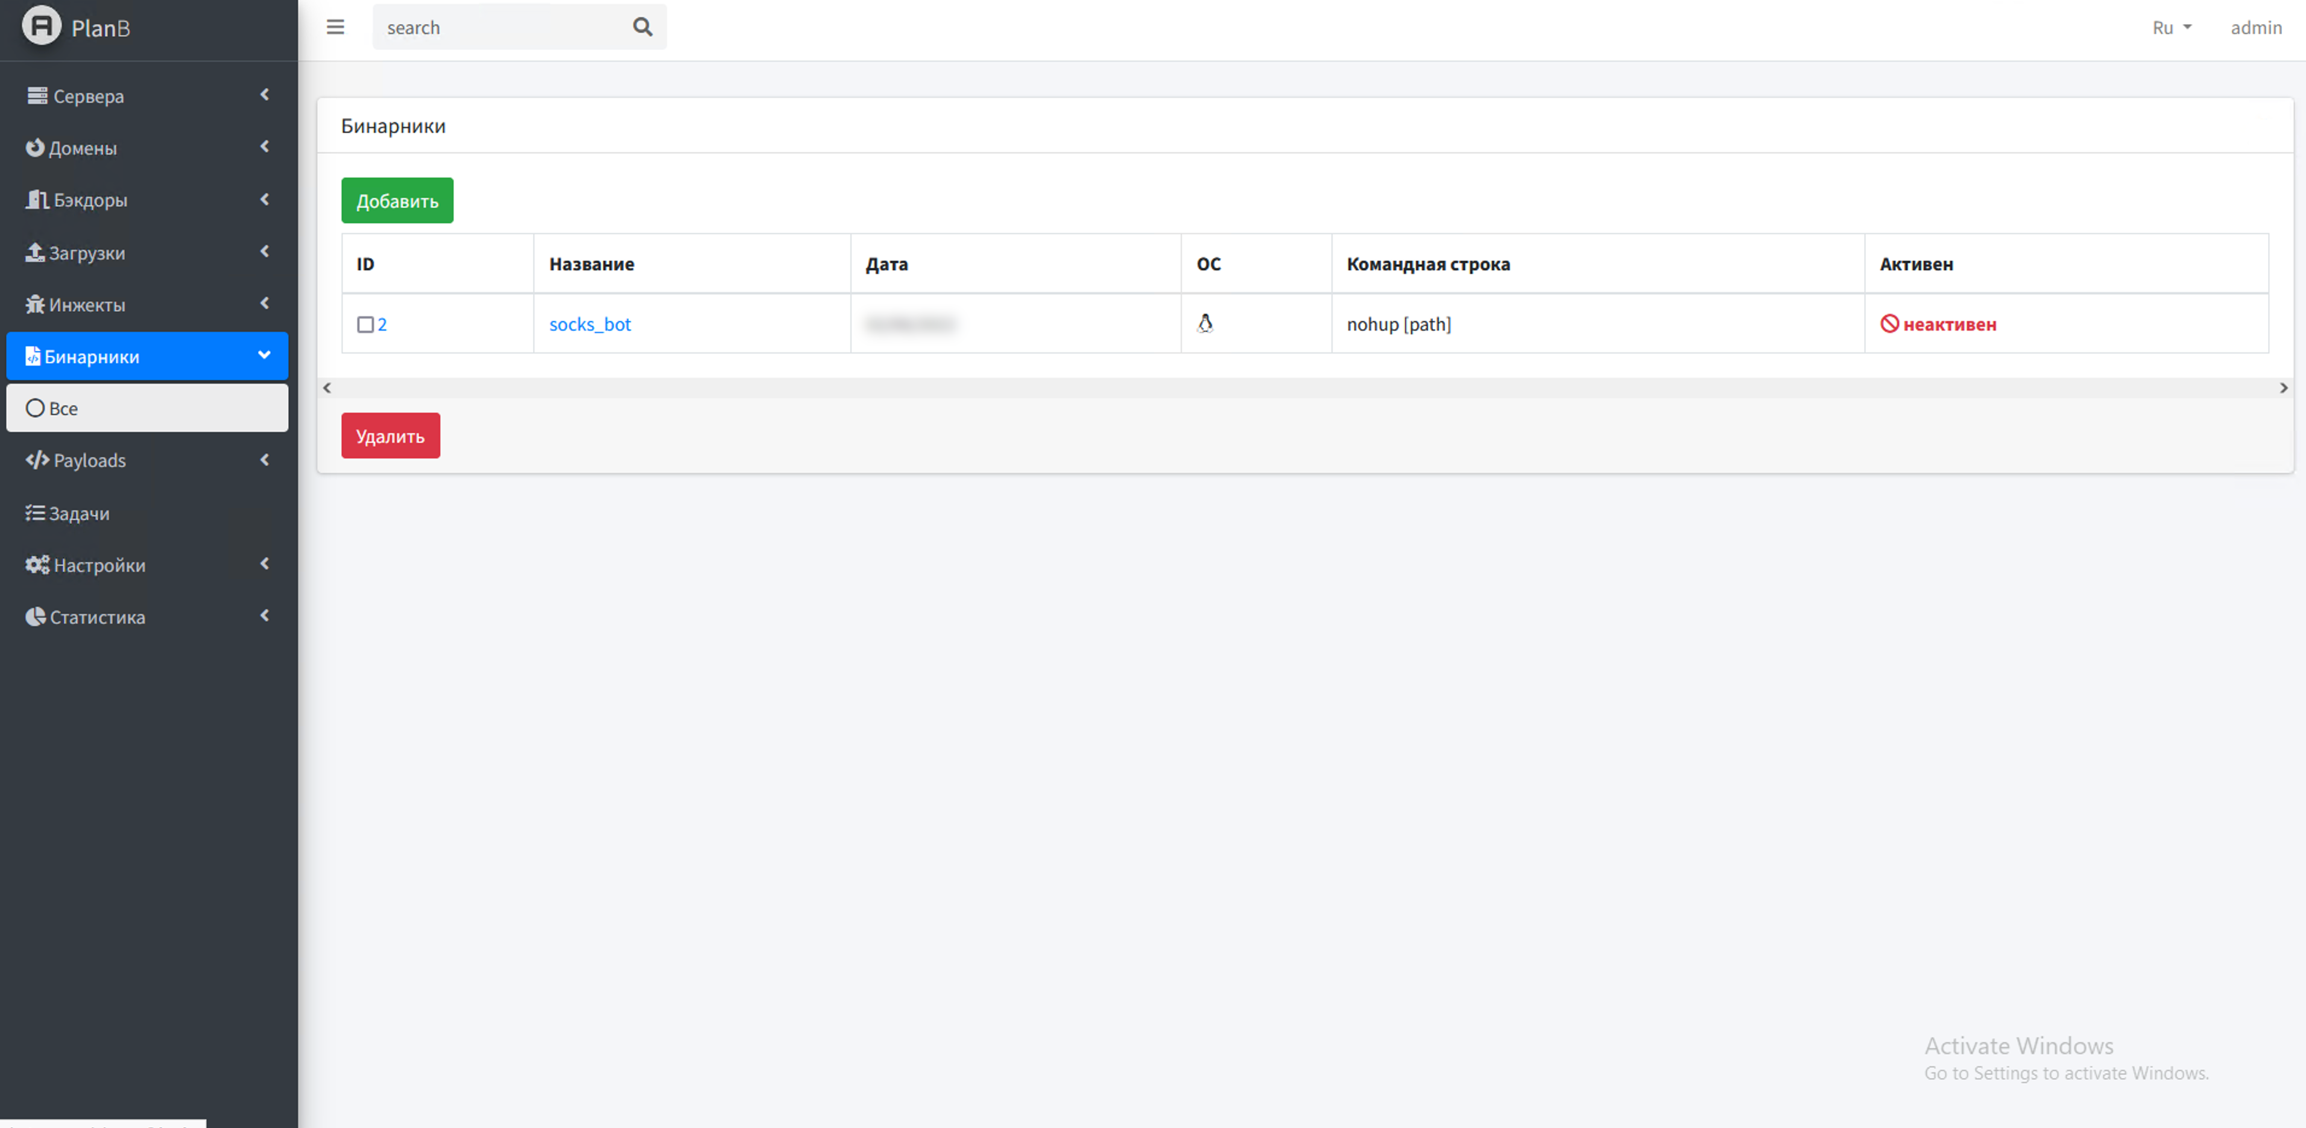Screen dimensions: 2306x1128
Task: Click the magnifier search icon
Action: (x=642, y=27)
